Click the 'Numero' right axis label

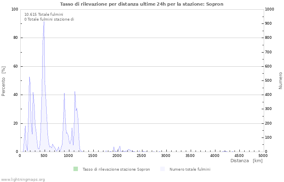[280, 81]
